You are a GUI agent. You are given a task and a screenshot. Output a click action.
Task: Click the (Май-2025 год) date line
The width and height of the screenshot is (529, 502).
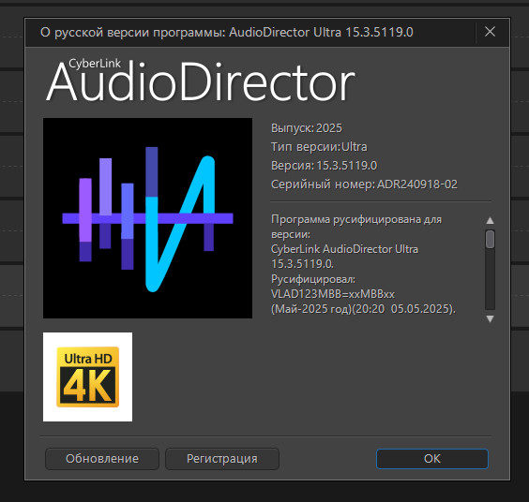[363, 309]
